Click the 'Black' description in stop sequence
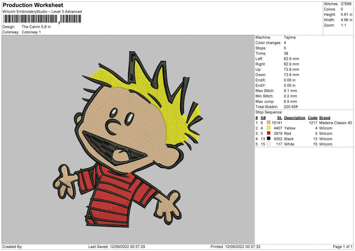355x251 pixels. point(289,139)
